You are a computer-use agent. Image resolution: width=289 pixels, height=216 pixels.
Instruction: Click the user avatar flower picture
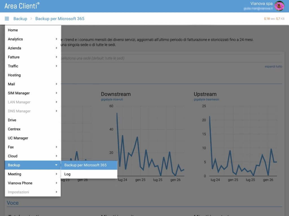click(x=279, y=6)
